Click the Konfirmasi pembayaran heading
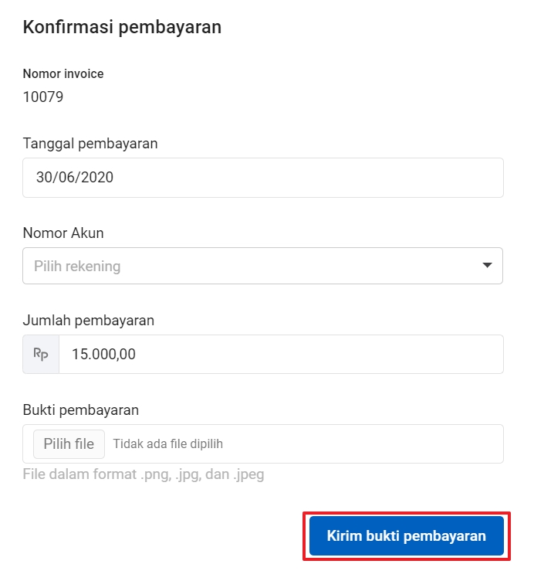534x581 pixels. [122, 28]
